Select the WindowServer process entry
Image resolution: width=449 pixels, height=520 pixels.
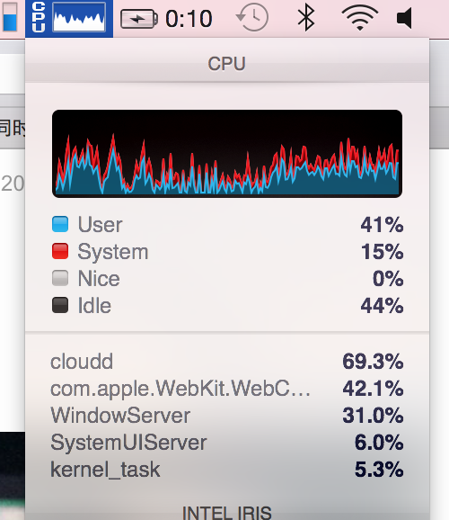pyautogui.click(x=227, y=416)
